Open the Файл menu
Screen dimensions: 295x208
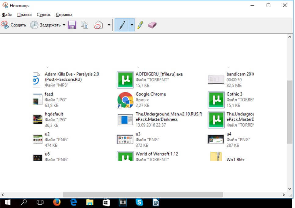(x=7, y=15)
